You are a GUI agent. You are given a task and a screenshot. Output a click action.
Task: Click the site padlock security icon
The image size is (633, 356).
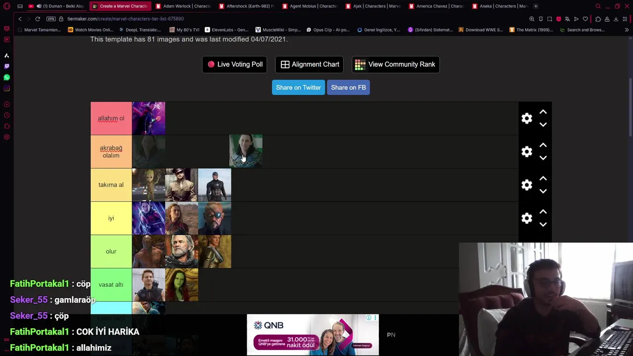(x=61, y=19)
